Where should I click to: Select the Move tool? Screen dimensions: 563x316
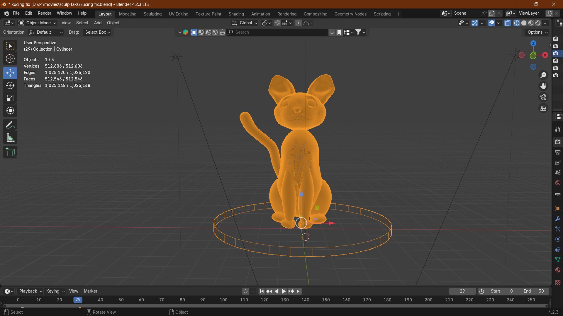10,73
